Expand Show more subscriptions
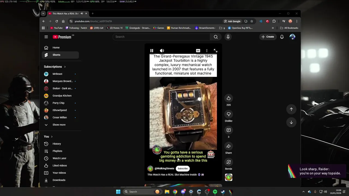Screen dimensions: 349x196 (60, 125)
